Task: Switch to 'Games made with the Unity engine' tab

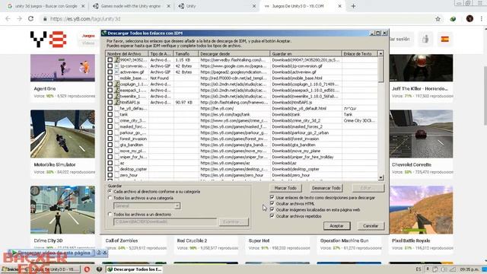Action: (131, 6)
